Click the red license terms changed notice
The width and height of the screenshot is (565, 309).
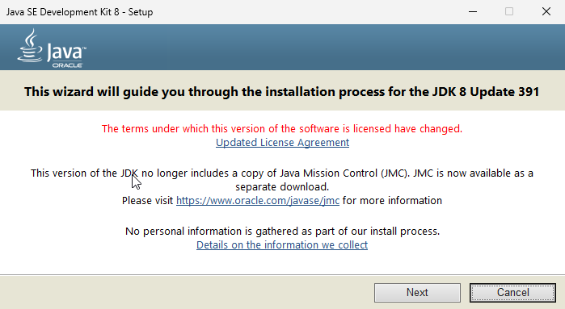[282, 129]
